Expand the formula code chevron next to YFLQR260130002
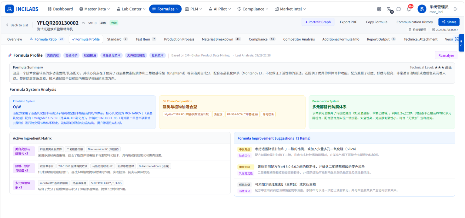The image size is (465, 218). (x=83, y=23)
